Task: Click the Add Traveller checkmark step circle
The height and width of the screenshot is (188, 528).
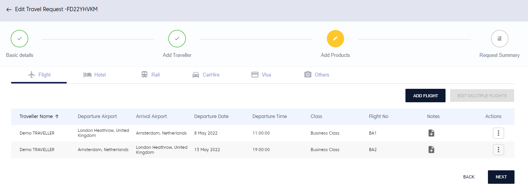Action: point(177,38)
